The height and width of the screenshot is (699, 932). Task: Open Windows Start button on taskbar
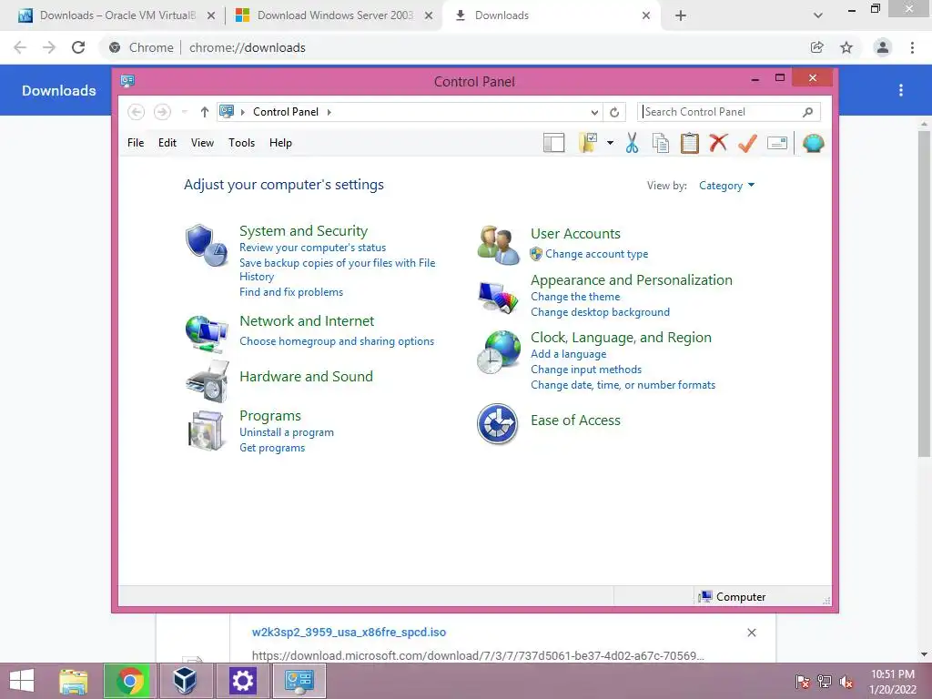pyautogui.click(x=22, y=681)
